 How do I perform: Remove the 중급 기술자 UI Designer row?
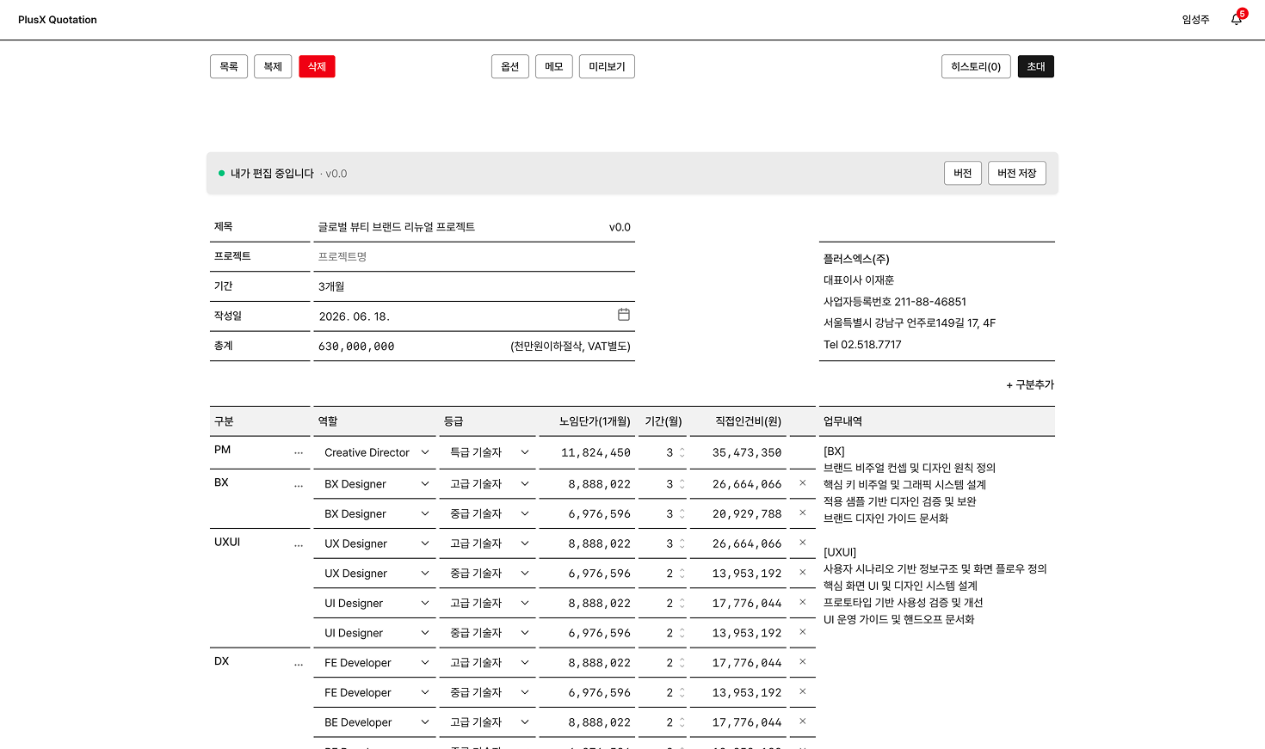[x=803, y=632]
